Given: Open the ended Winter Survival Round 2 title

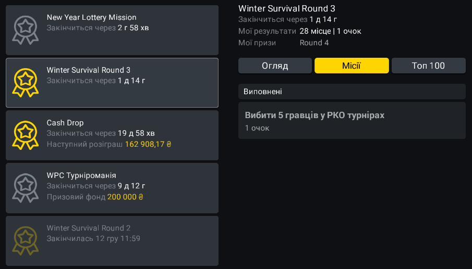Looking at the screenshot, I should 89,228.
